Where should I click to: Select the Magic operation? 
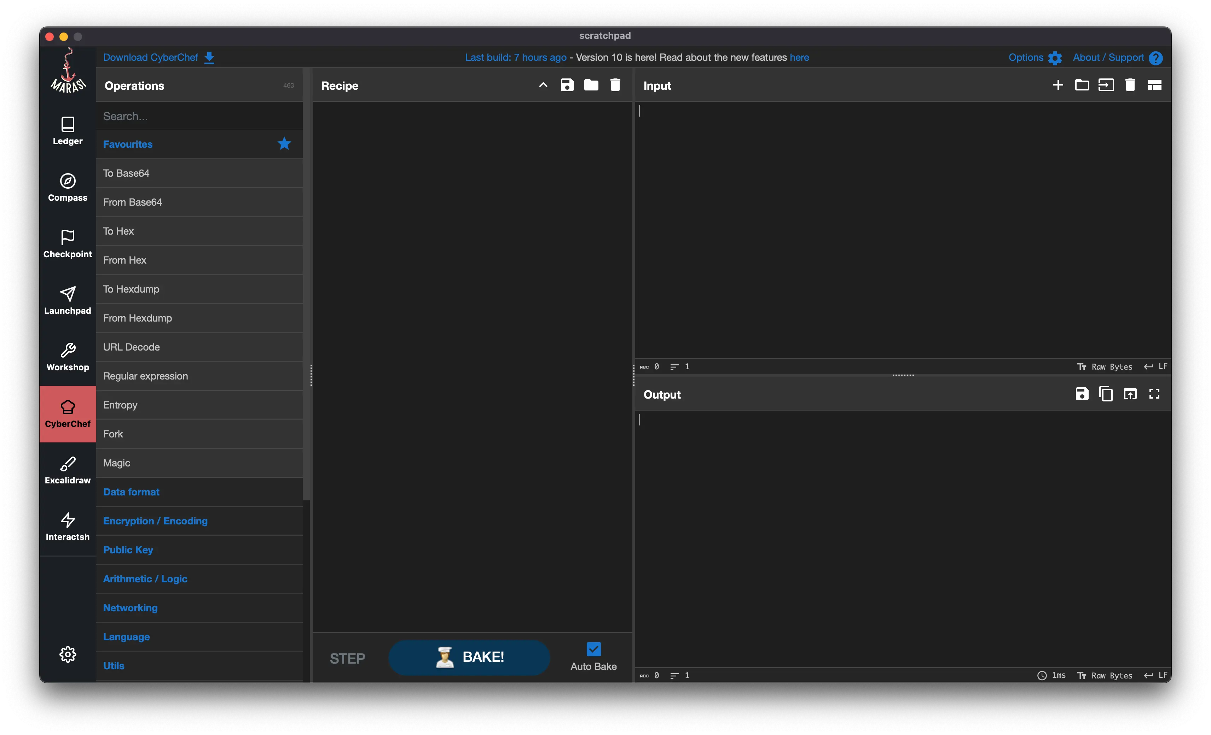(199, 463)
